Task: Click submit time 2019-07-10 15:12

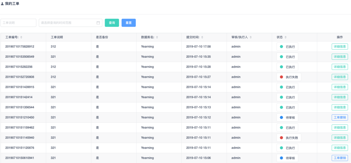Action: [x=198, y=117]
